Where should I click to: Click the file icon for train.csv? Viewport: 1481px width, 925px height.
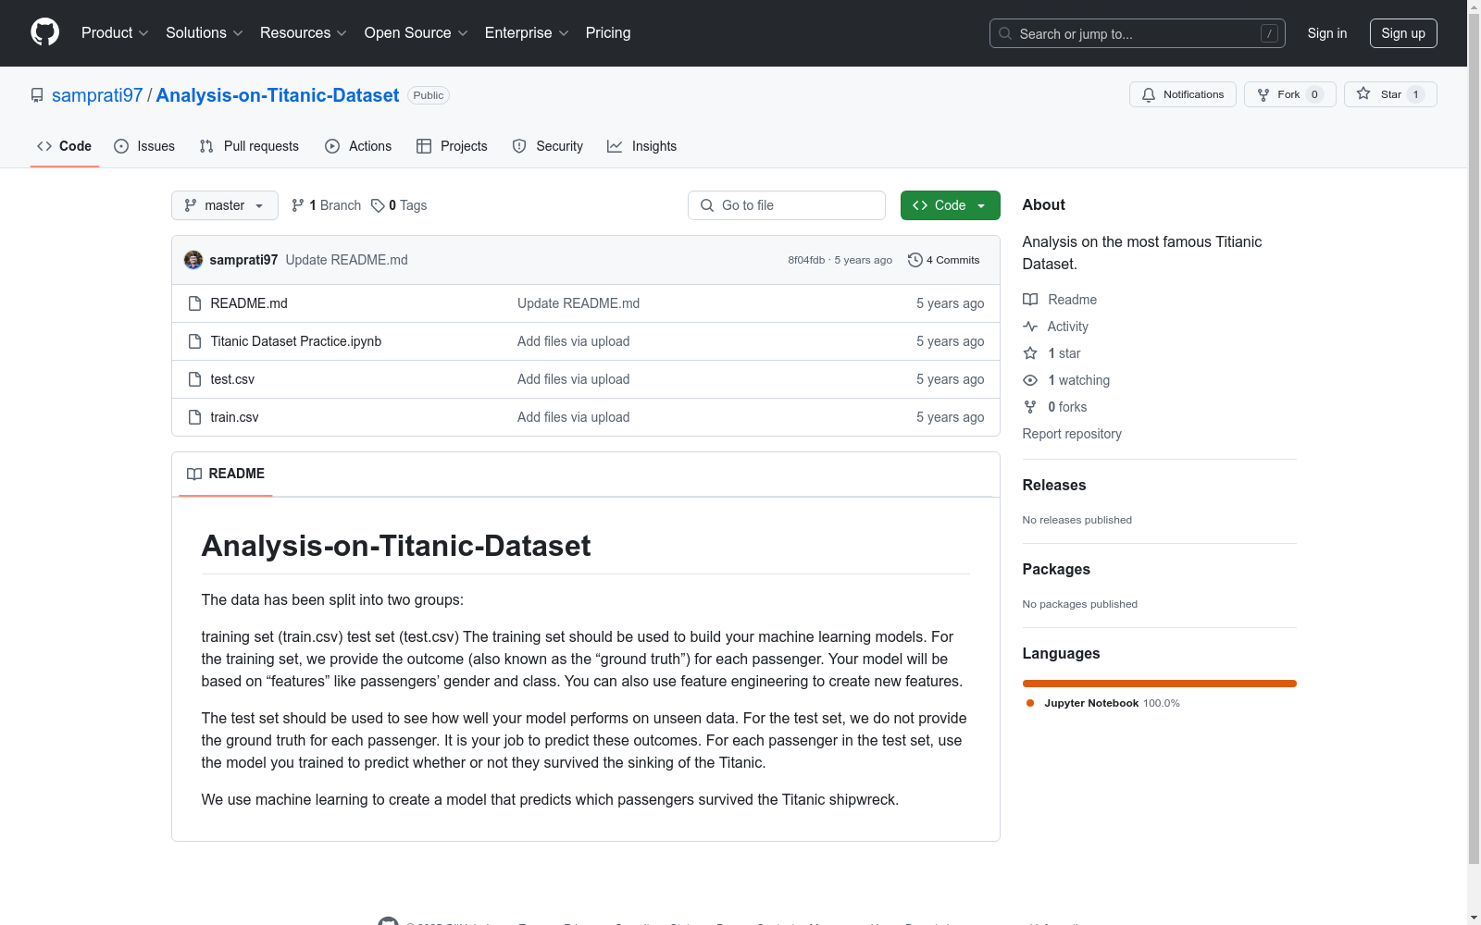[194, 417]
